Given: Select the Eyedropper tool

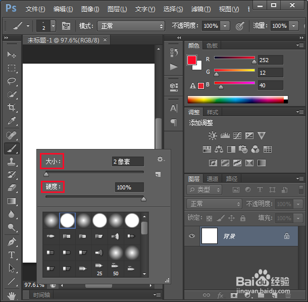Looking at the screenshot, I should coord(12,121).
